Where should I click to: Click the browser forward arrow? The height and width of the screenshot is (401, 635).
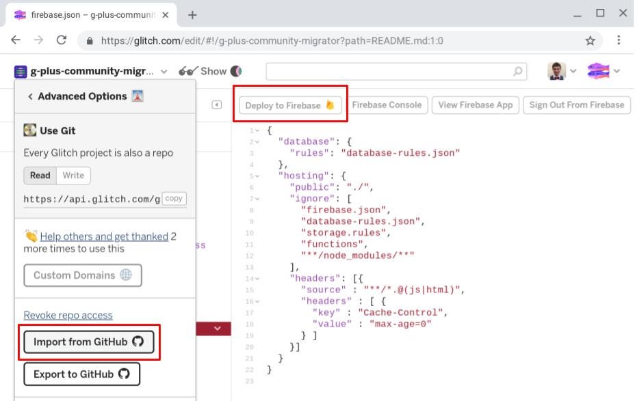click(x=38, y=40)
